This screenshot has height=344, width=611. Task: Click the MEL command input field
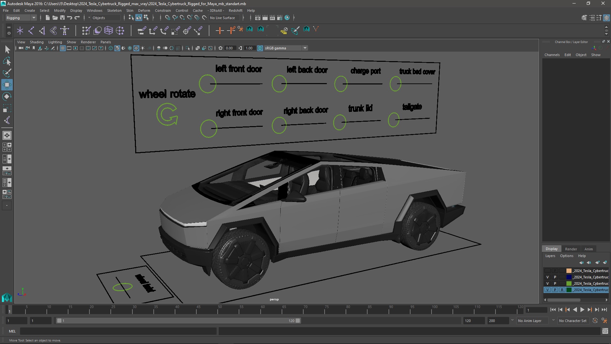(x=118, y=331)
